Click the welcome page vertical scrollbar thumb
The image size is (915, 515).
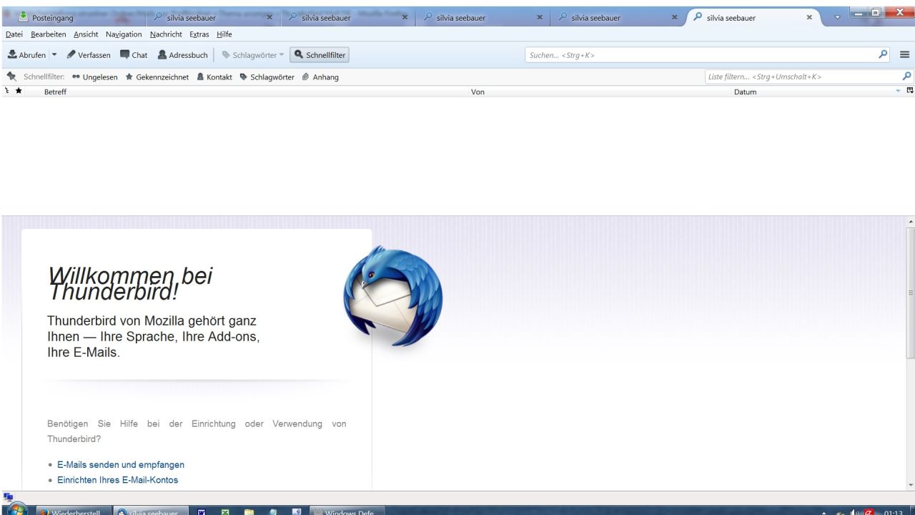coord(910,292)
